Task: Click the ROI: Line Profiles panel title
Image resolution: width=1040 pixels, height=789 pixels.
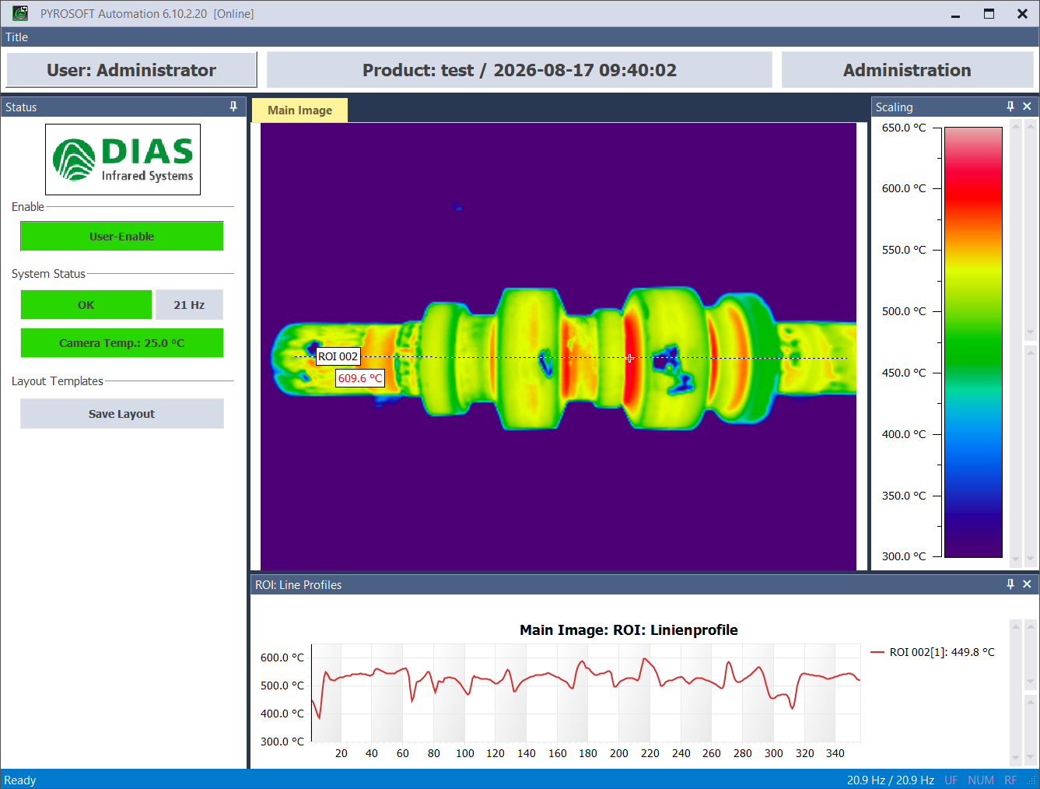Action: [299, 585]
